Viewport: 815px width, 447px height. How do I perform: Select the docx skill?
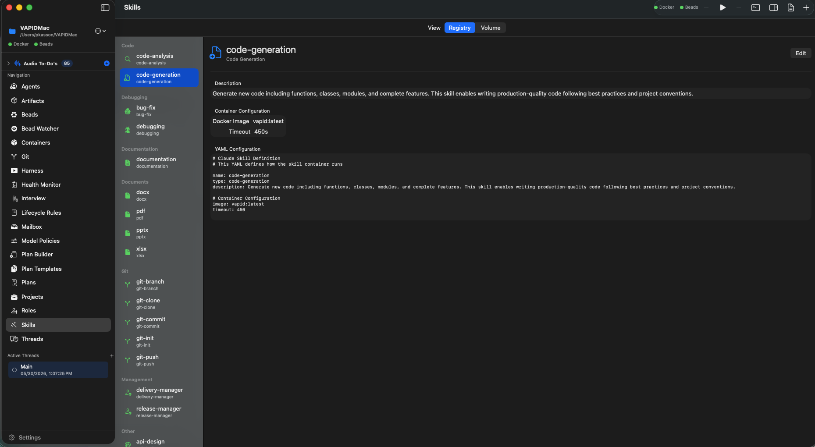(x=159, y=195)
